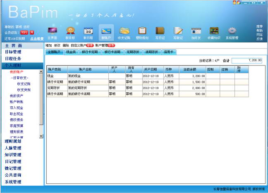The width and height of the screenshot is (268, 193).
Task: Select the 我的银行卡定期 account row
Action: pos(148,82)
